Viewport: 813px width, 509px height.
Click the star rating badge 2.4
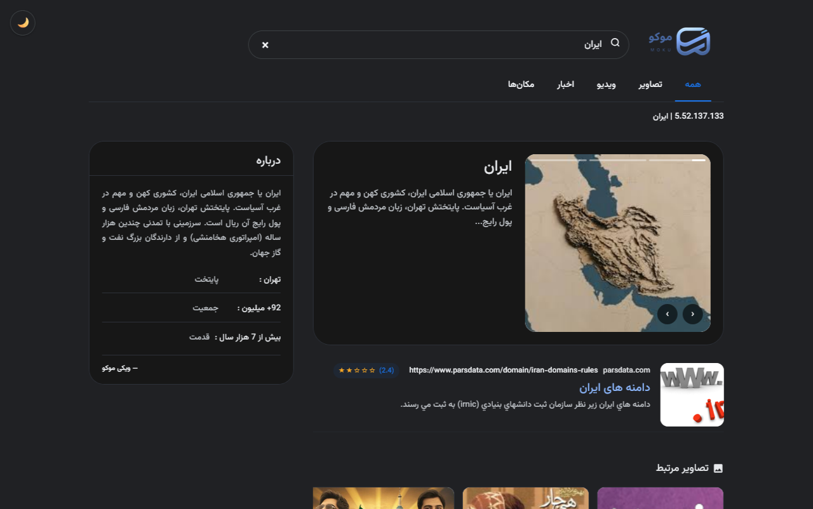[366, 370]
